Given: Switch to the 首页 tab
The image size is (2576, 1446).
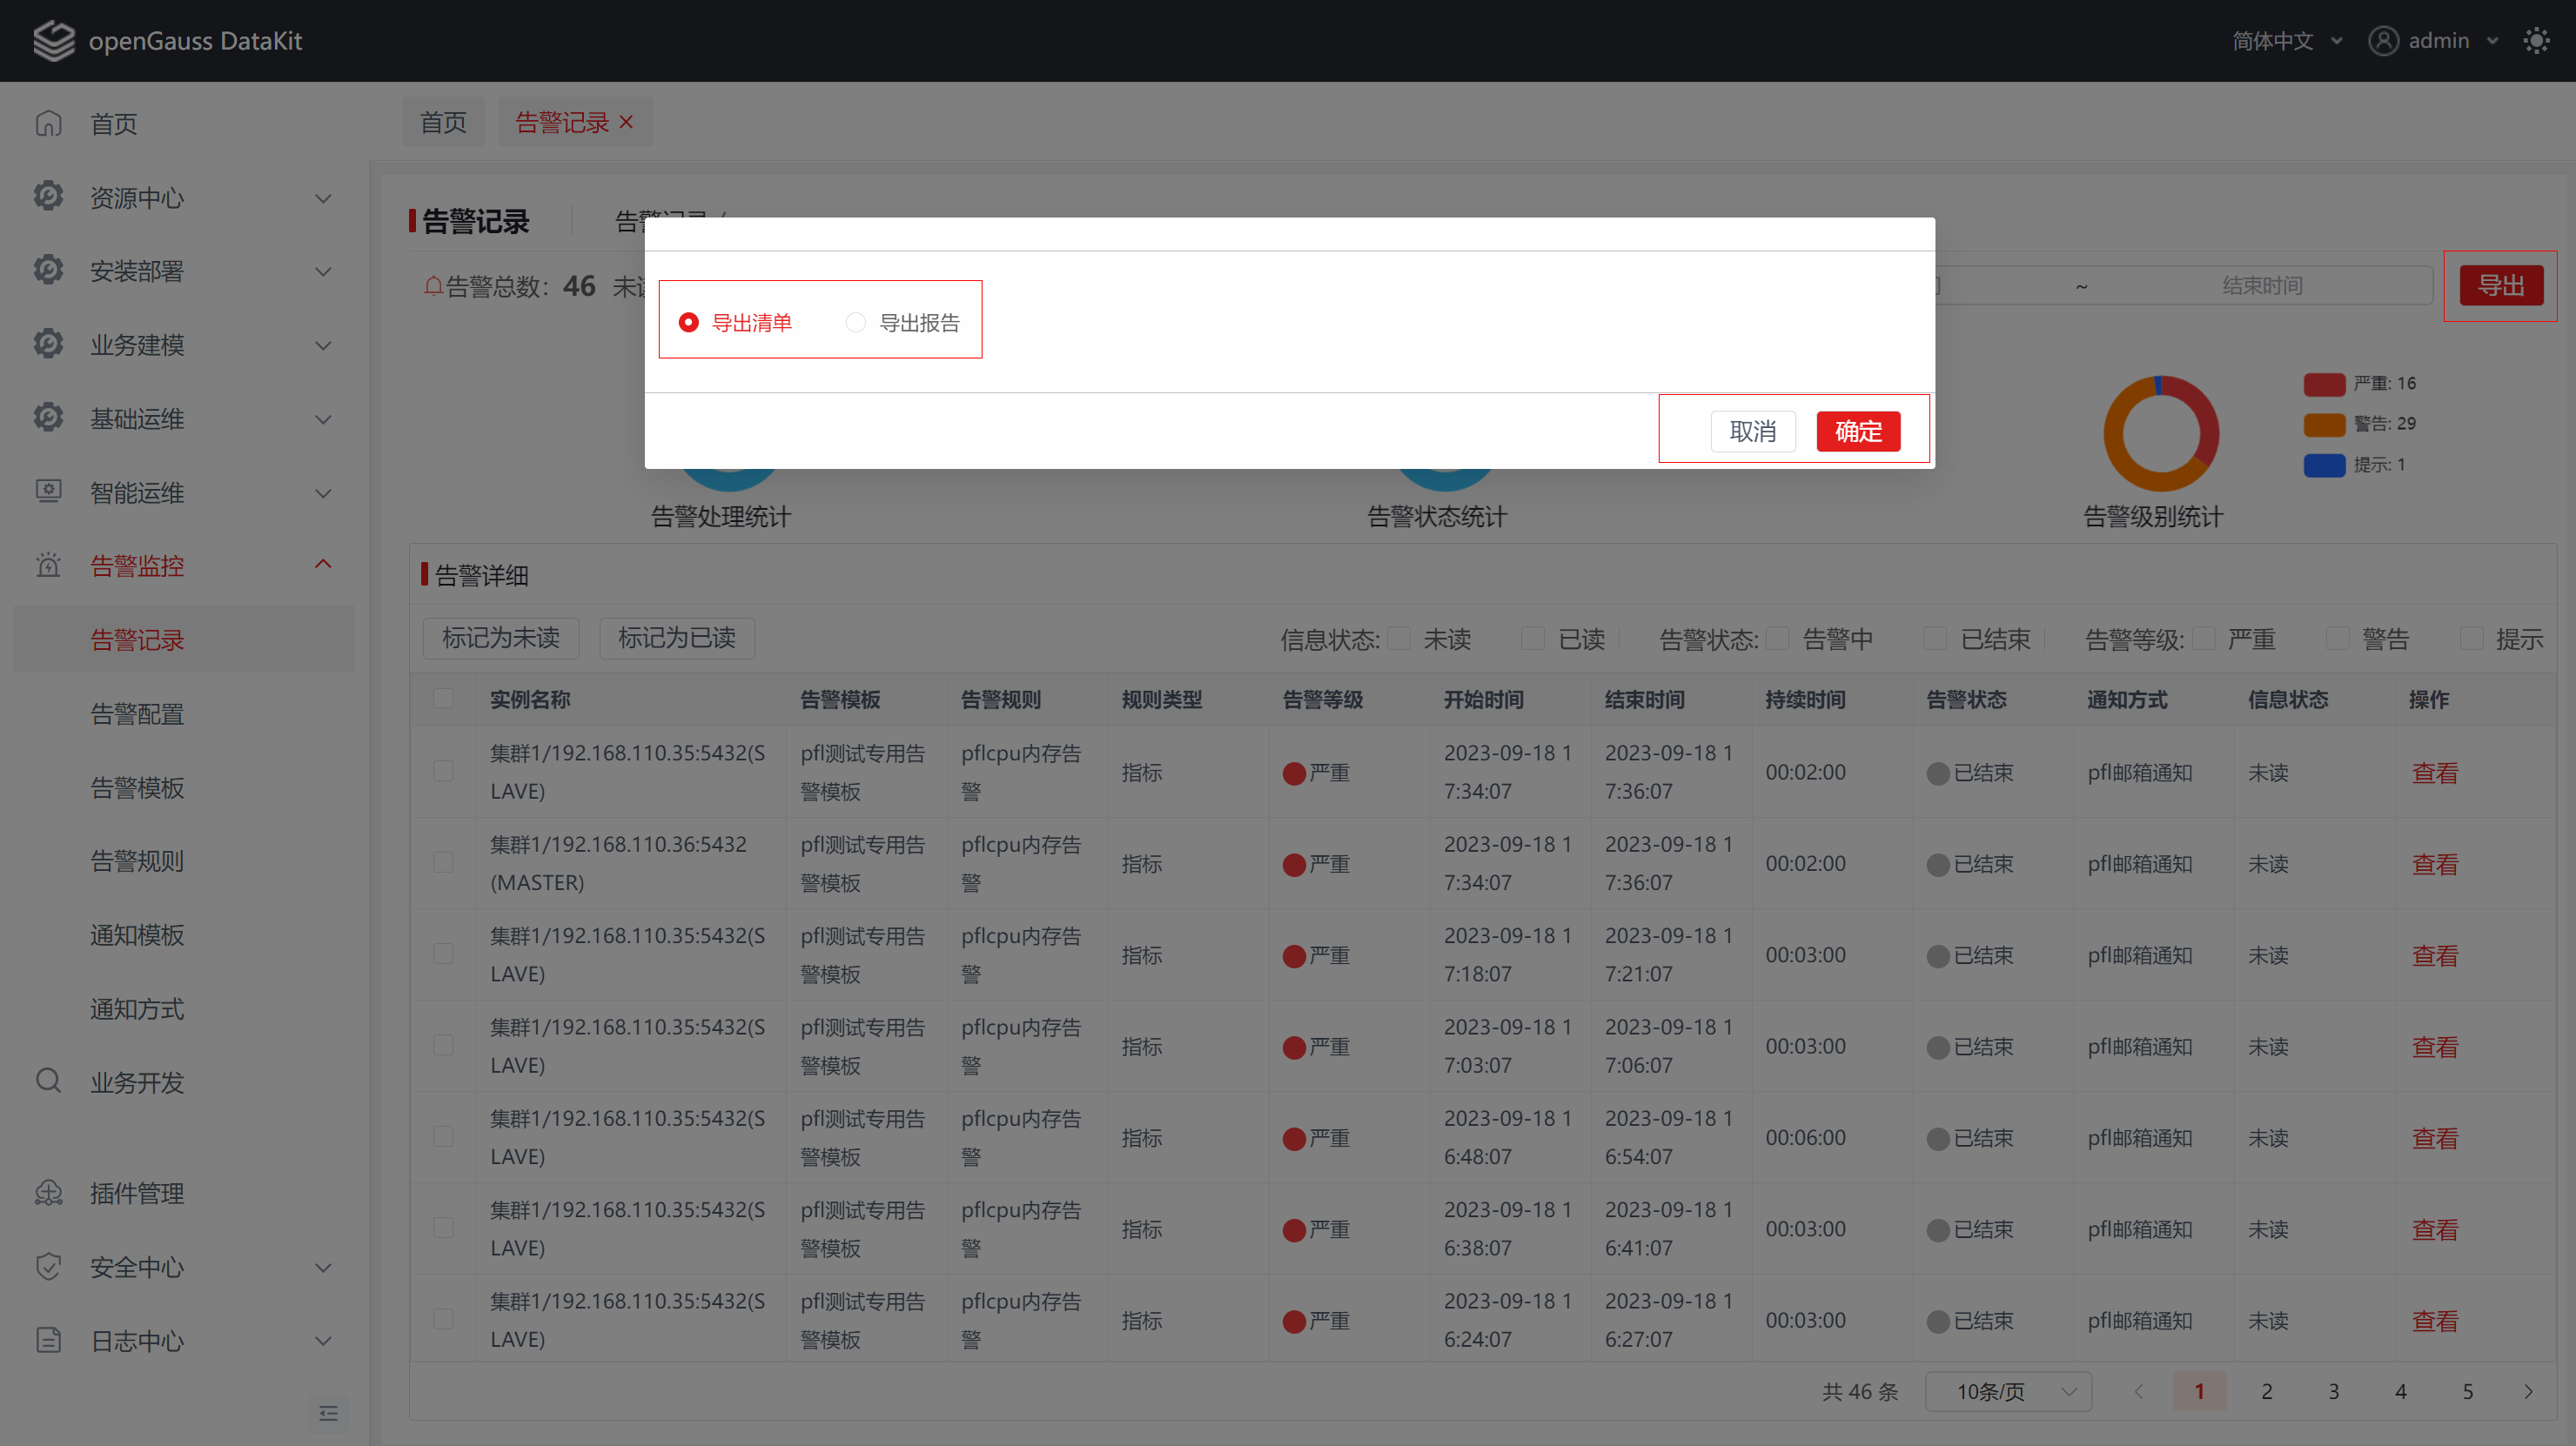Looking at the screenshot, I should (x=443, y=122).
